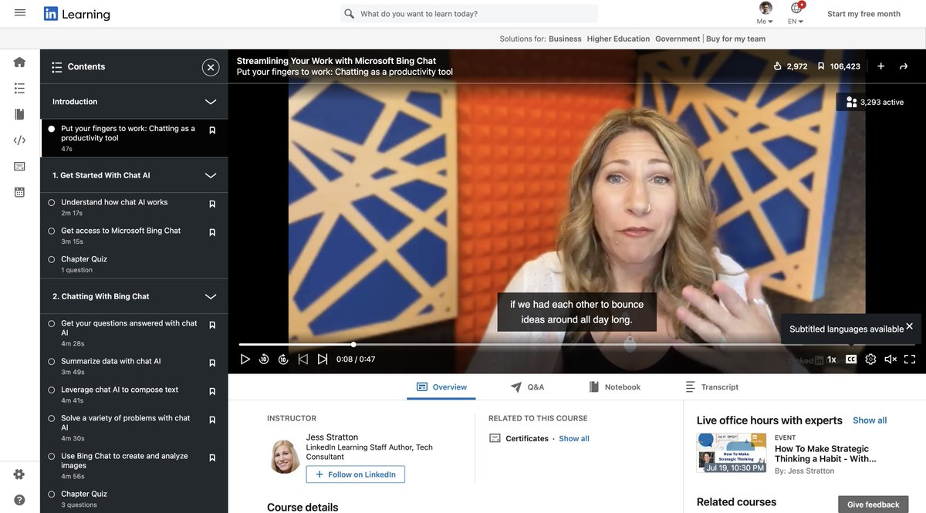Open help question mark in sidebar

[x=19, y=500]
